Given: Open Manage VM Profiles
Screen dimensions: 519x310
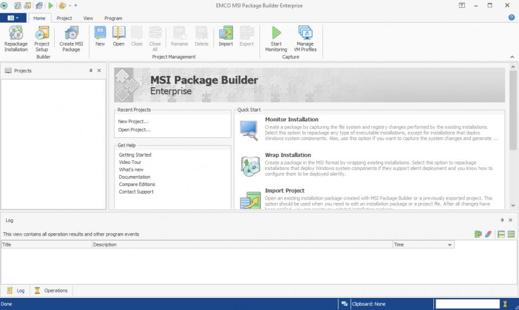Looking at the screenshot, I should pos(305,39).
